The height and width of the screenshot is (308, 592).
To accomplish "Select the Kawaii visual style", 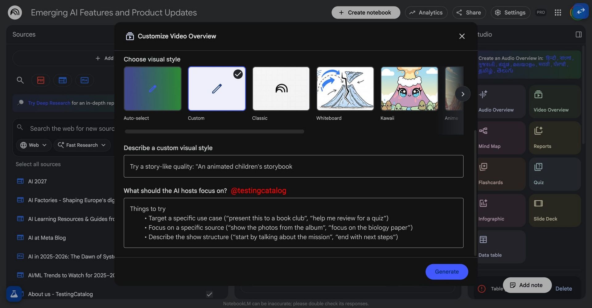I will [x=409, y=89].
